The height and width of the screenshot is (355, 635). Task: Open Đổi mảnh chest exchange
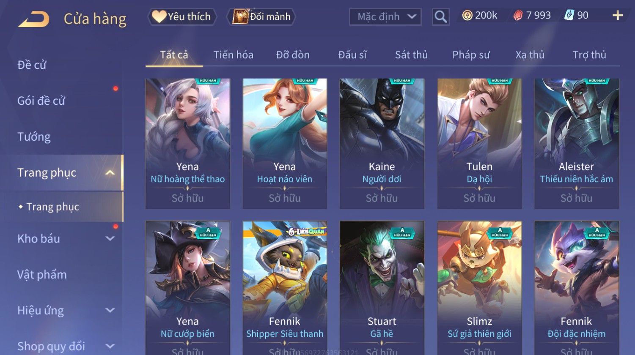click(261, 17)
